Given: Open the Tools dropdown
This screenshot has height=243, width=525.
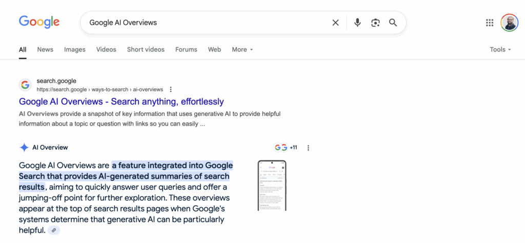Looking at the screenshot, I should [500, 50].
